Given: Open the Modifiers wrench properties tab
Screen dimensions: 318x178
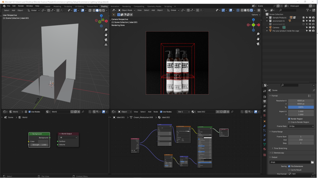Looking at the screenshot, I should click(x=265, y=126).
